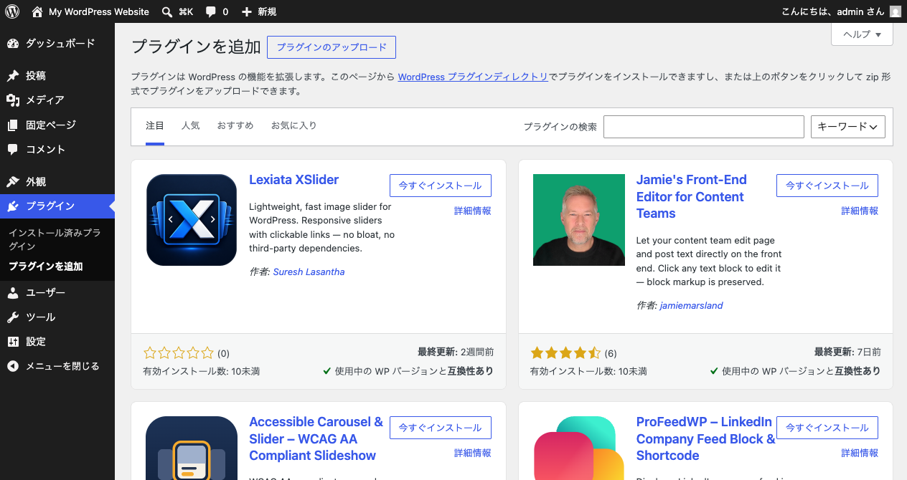Open 詳細情報 for Lexiata XSlider

[473, 211]
